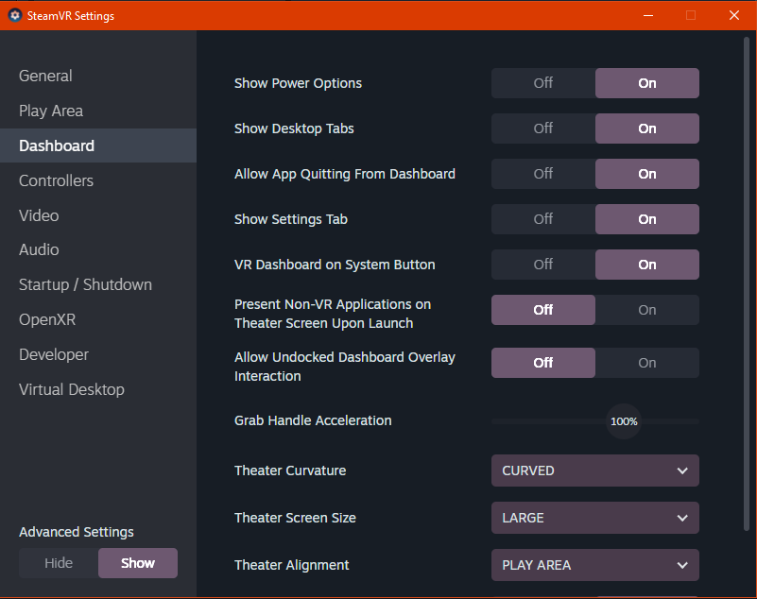Set Show Desktop Tabs to On
The image size is (757, 599).
(x=647, y=128)
